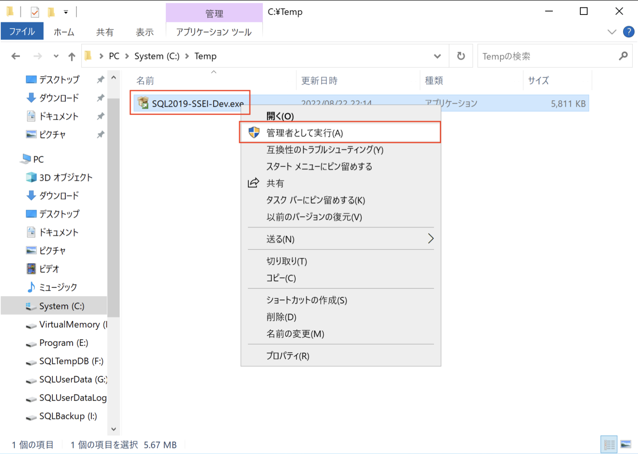
Task: Open the address bar history dropdown
Action: coord(437,56)
